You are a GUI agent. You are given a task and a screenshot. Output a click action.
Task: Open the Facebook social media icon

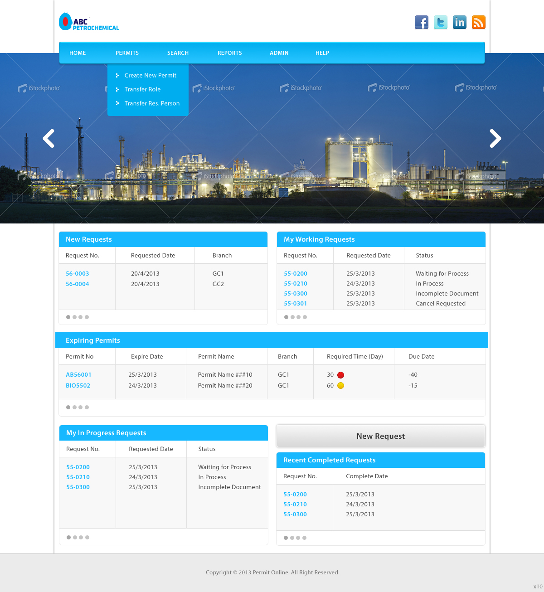[x=421, y=22]
